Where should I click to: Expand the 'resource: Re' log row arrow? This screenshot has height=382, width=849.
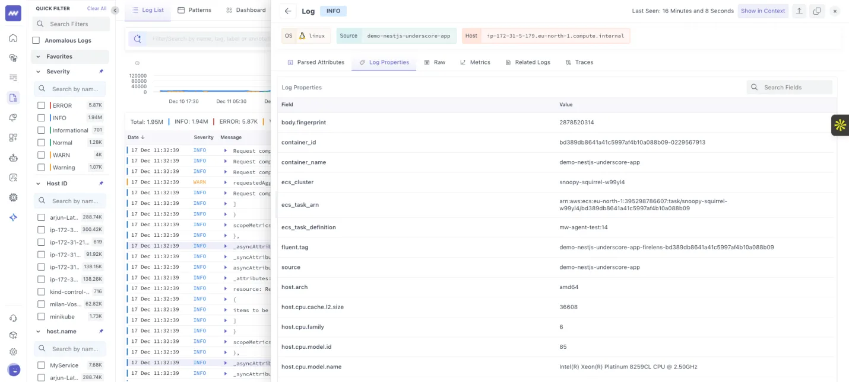226,289
